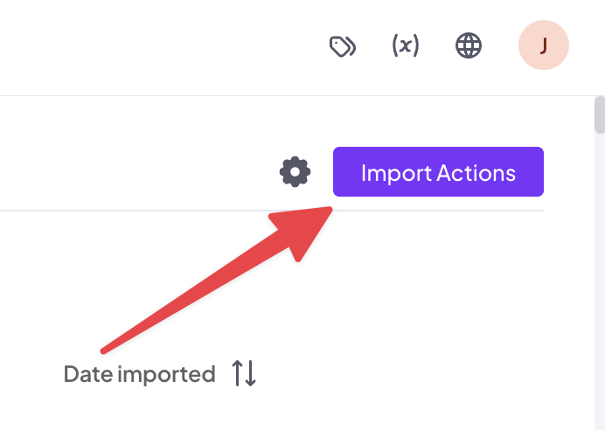Click the Date imported text label
Screen dimensions: 605x430
pos(139,374)
